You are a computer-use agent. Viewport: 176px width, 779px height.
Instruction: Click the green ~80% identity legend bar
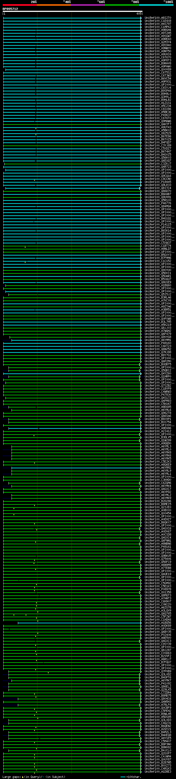click(122, 5)
